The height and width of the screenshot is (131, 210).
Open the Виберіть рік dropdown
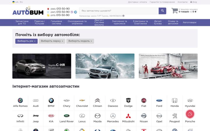[x=26, y=41]
